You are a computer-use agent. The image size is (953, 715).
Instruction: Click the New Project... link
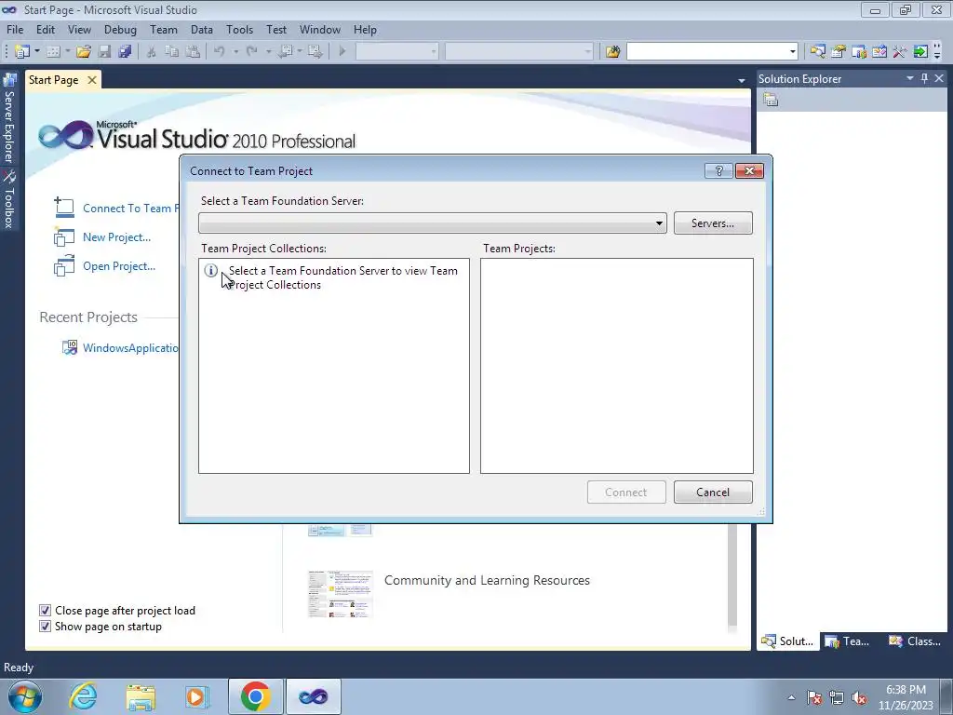pyautogui.click(x=116, y=237)
